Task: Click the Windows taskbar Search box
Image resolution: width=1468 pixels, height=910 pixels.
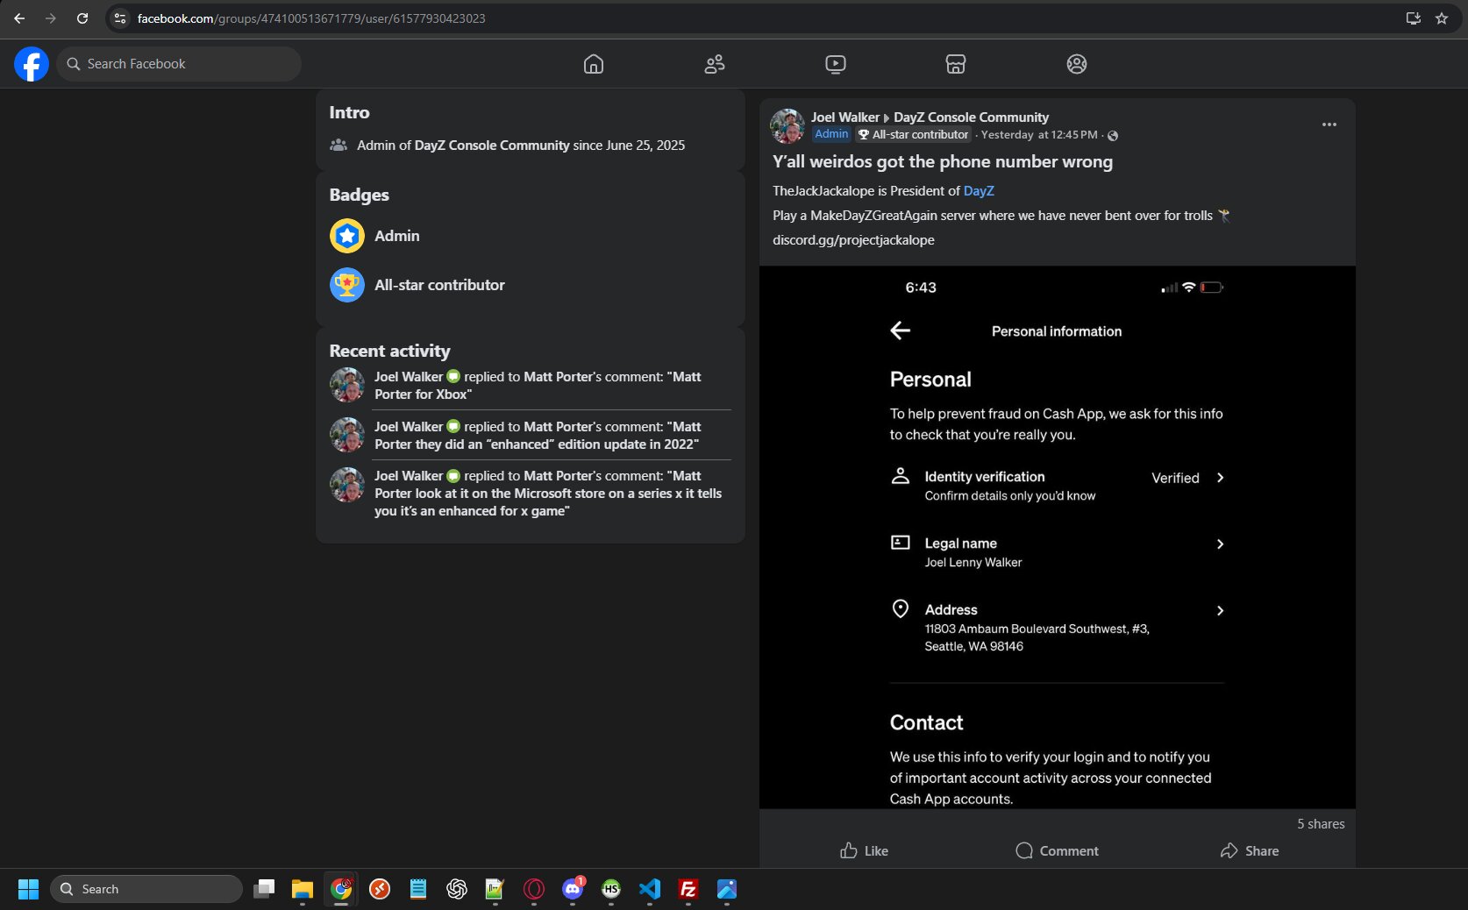Action: pos(146,889)
